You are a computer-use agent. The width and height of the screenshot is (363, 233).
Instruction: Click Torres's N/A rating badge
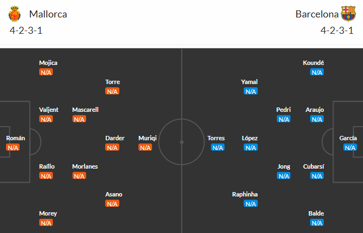217,147
